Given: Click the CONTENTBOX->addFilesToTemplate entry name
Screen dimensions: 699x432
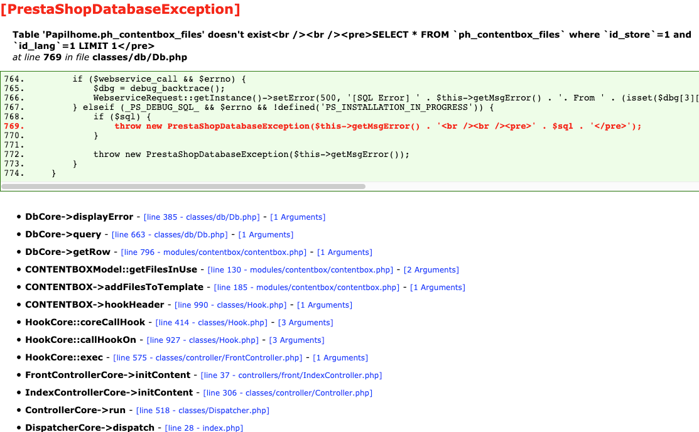Looking at the screenshot, I should pyautogui.click(x=114, y=287).
